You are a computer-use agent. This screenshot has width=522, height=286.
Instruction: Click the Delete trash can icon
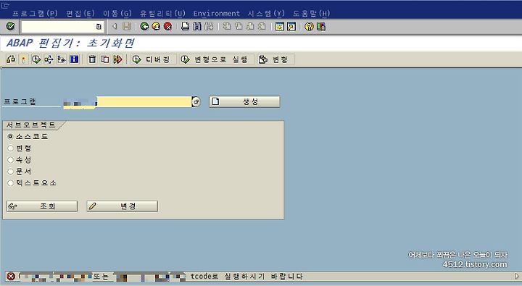(92, 59)
